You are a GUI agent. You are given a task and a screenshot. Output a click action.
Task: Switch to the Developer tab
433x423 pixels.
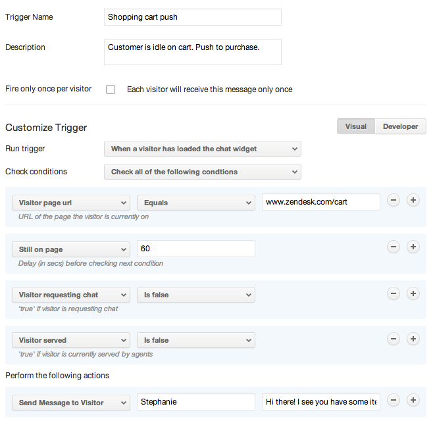400,126
